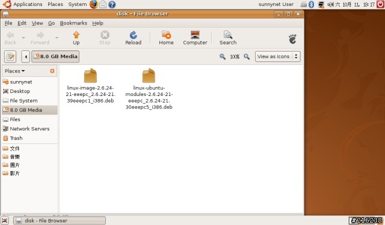This screenshot has width=385, height=225.
Task: Click the panel date and time
Action: pyautogui.click(x=355, y=4)
